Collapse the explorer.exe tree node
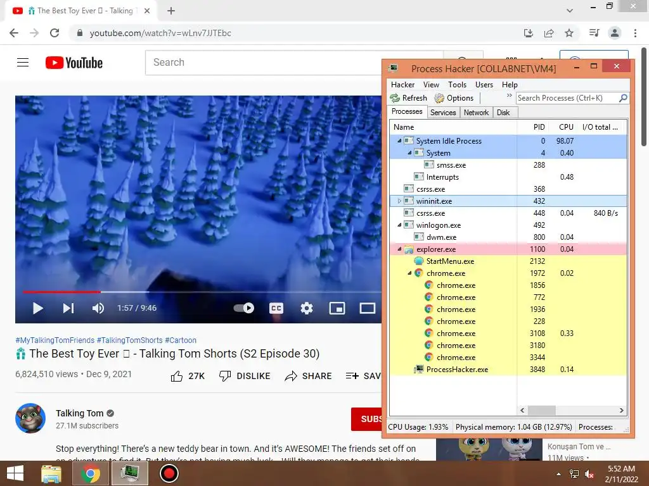The width and height of the screenshot is (649, 486). click(x=399, y=249)
